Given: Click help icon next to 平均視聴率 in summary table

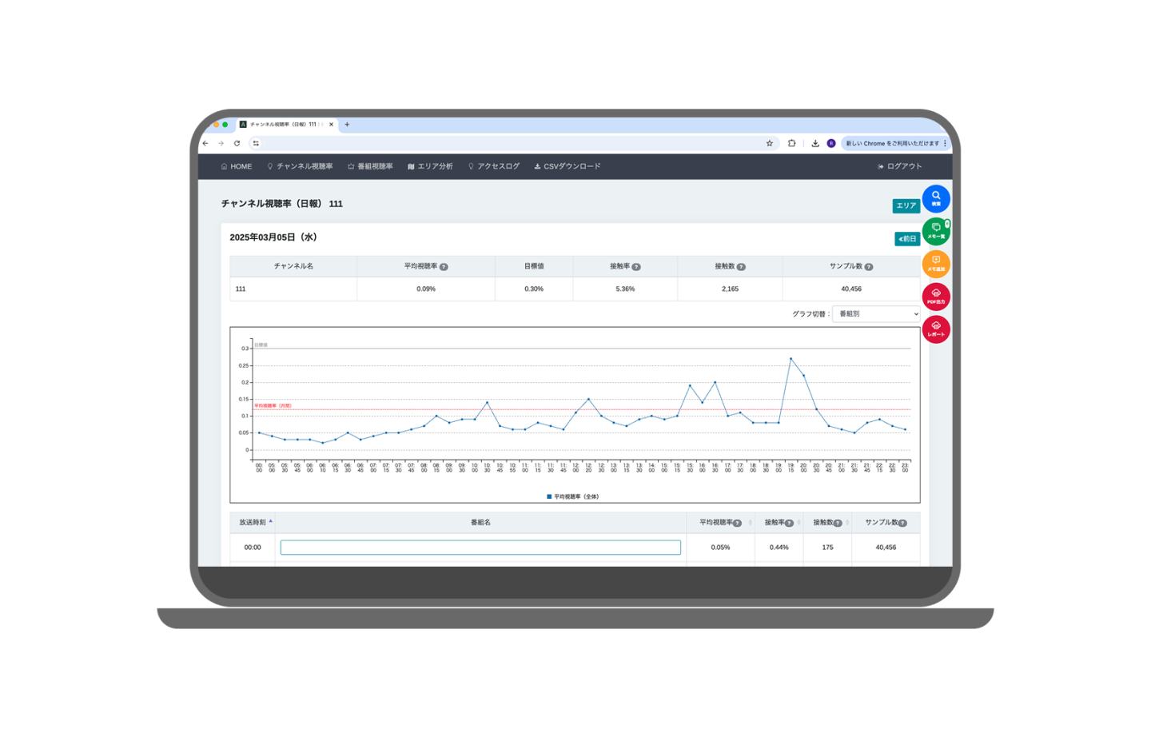Looking at the screenshot, I should point(444,267).
